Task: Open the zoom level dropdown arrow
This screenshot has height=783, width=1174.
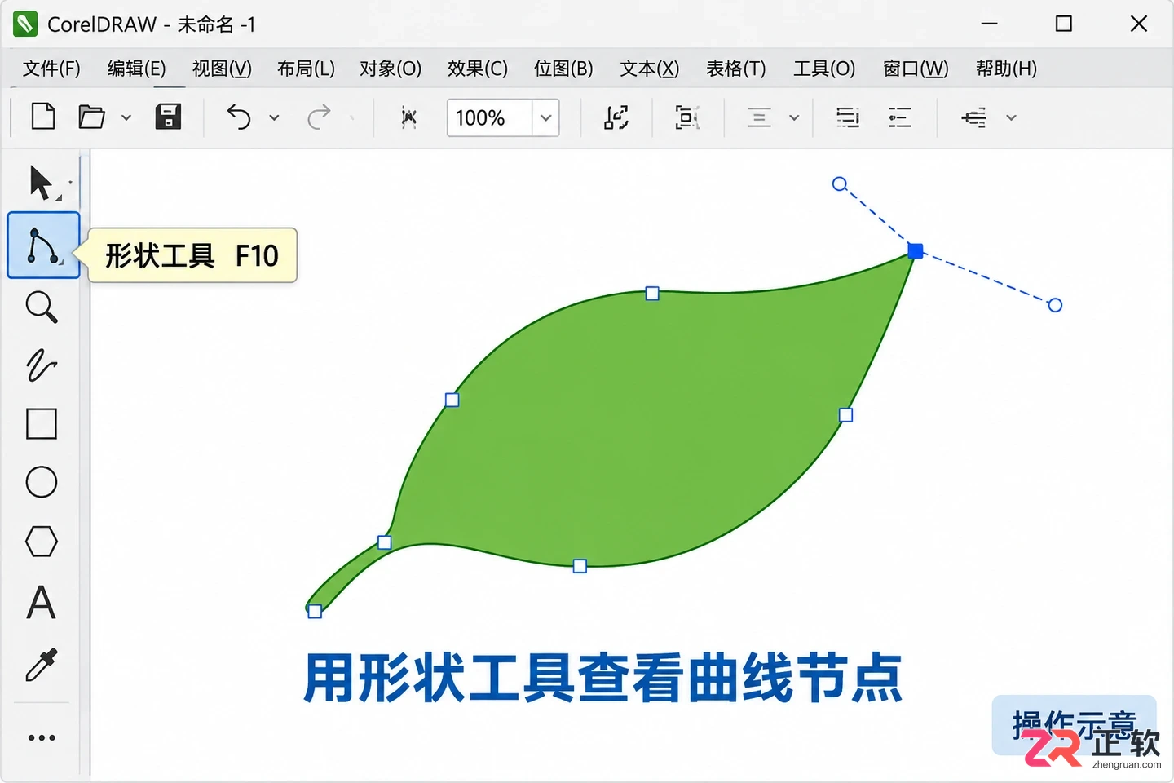Action: 545,118
